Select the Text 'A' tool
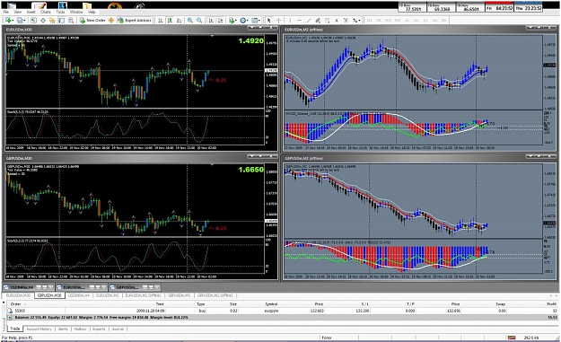Viewport: 561px width, 342px height. pos(337,21)
